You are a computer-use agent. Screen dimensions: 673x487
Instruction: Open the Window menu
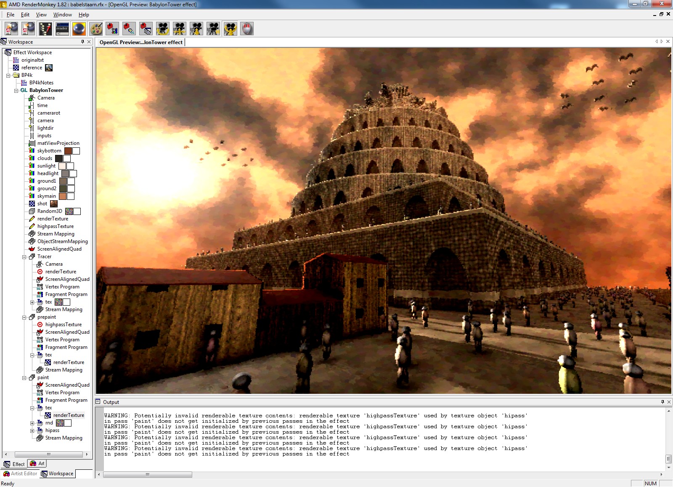62,14
